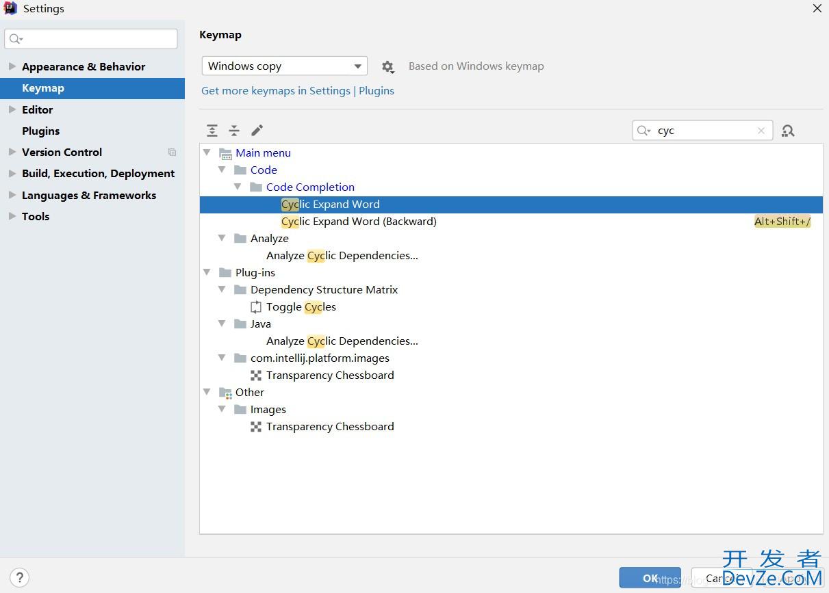Click Get more keymaps in Settings link
Image resolution: width=829 pixels, height=593 pixels.
pyautogui.click(x=276, y=90)
